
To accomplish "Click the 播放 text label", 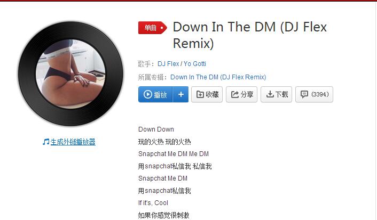I will 160,95.
